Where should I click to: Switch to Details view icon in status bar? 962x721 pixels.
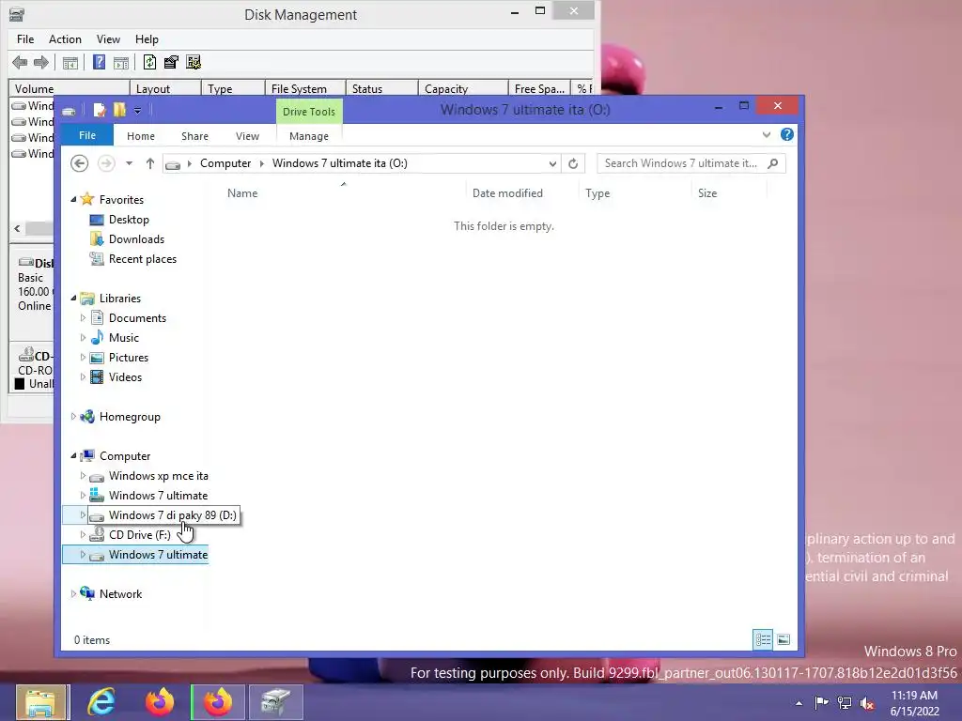763,640
